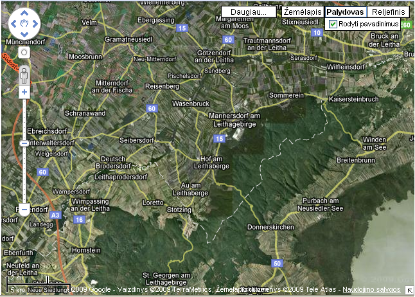Zoom in with the plus button
This screenshot has height=297, width=415.
pos(24,92)
